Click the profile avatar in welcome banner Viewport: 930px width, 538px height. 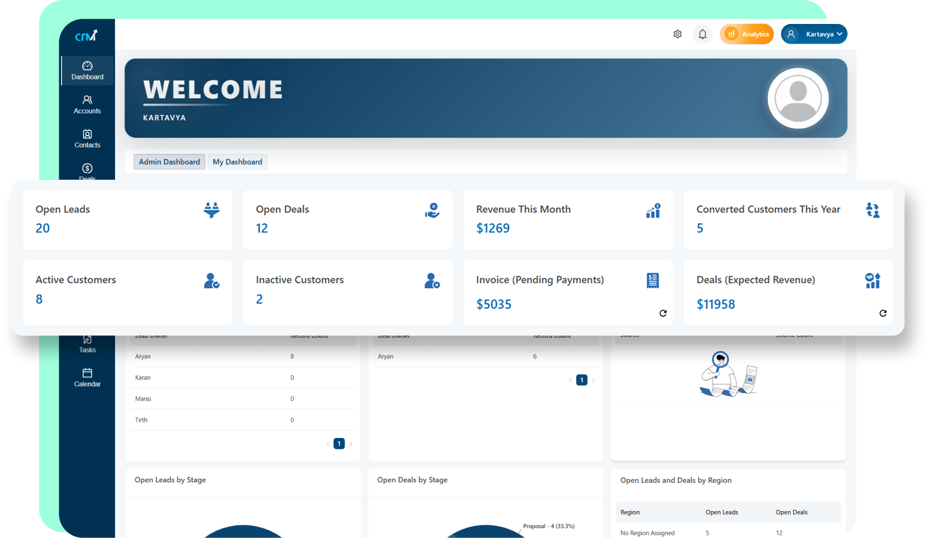(x=798, y=98)
